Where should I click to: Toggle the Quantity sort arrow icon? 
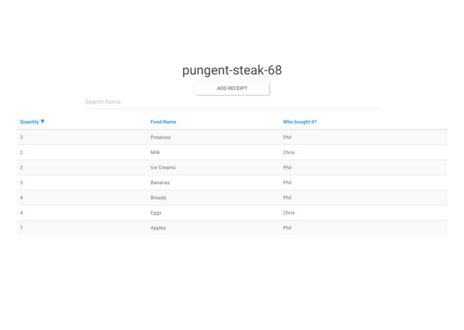(43, 122)
